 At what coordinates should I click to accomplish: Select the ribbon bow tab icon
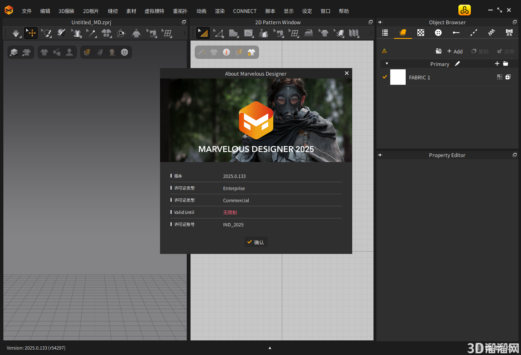[509, 33]
